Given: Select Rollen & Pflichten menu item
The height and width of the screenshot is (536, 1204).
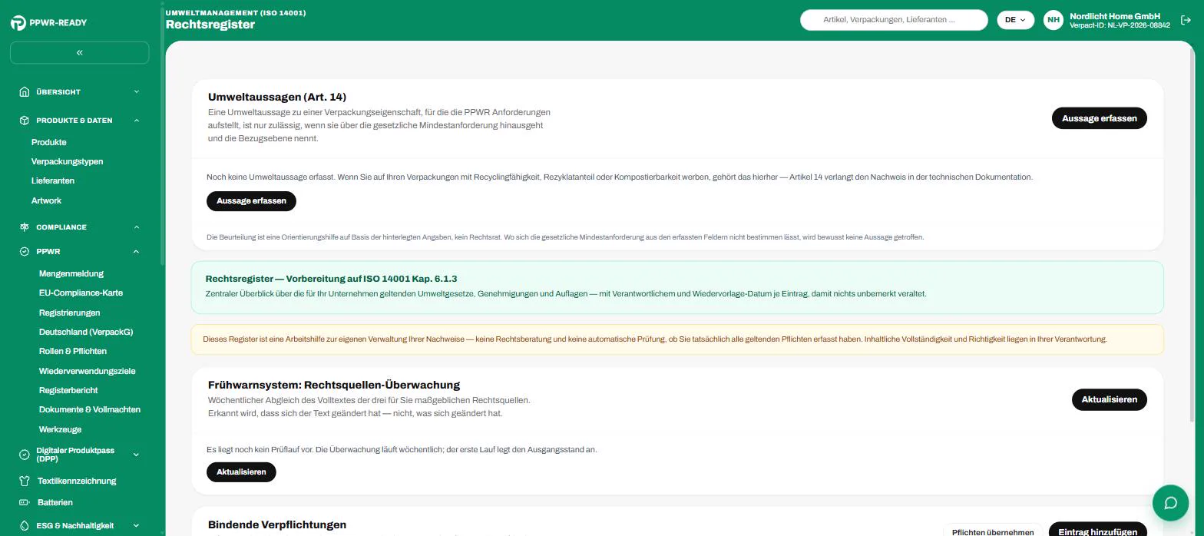Looking at the screenshot, I should [x=73, y=351].
